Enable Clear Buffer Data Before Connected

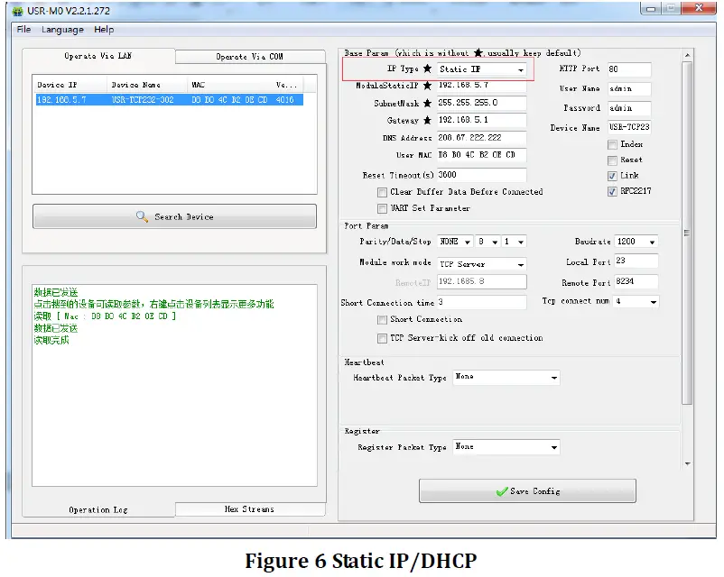coord(382,192)
